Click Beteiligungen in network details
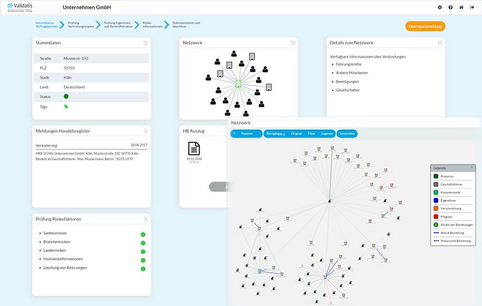 coord(347,82)
